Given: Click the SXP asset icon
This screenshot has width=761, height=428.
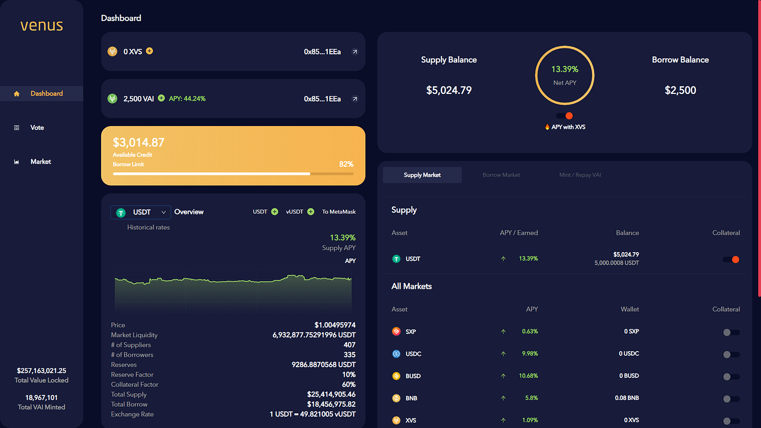Looking at the screenshot, I should pos(396,331).
